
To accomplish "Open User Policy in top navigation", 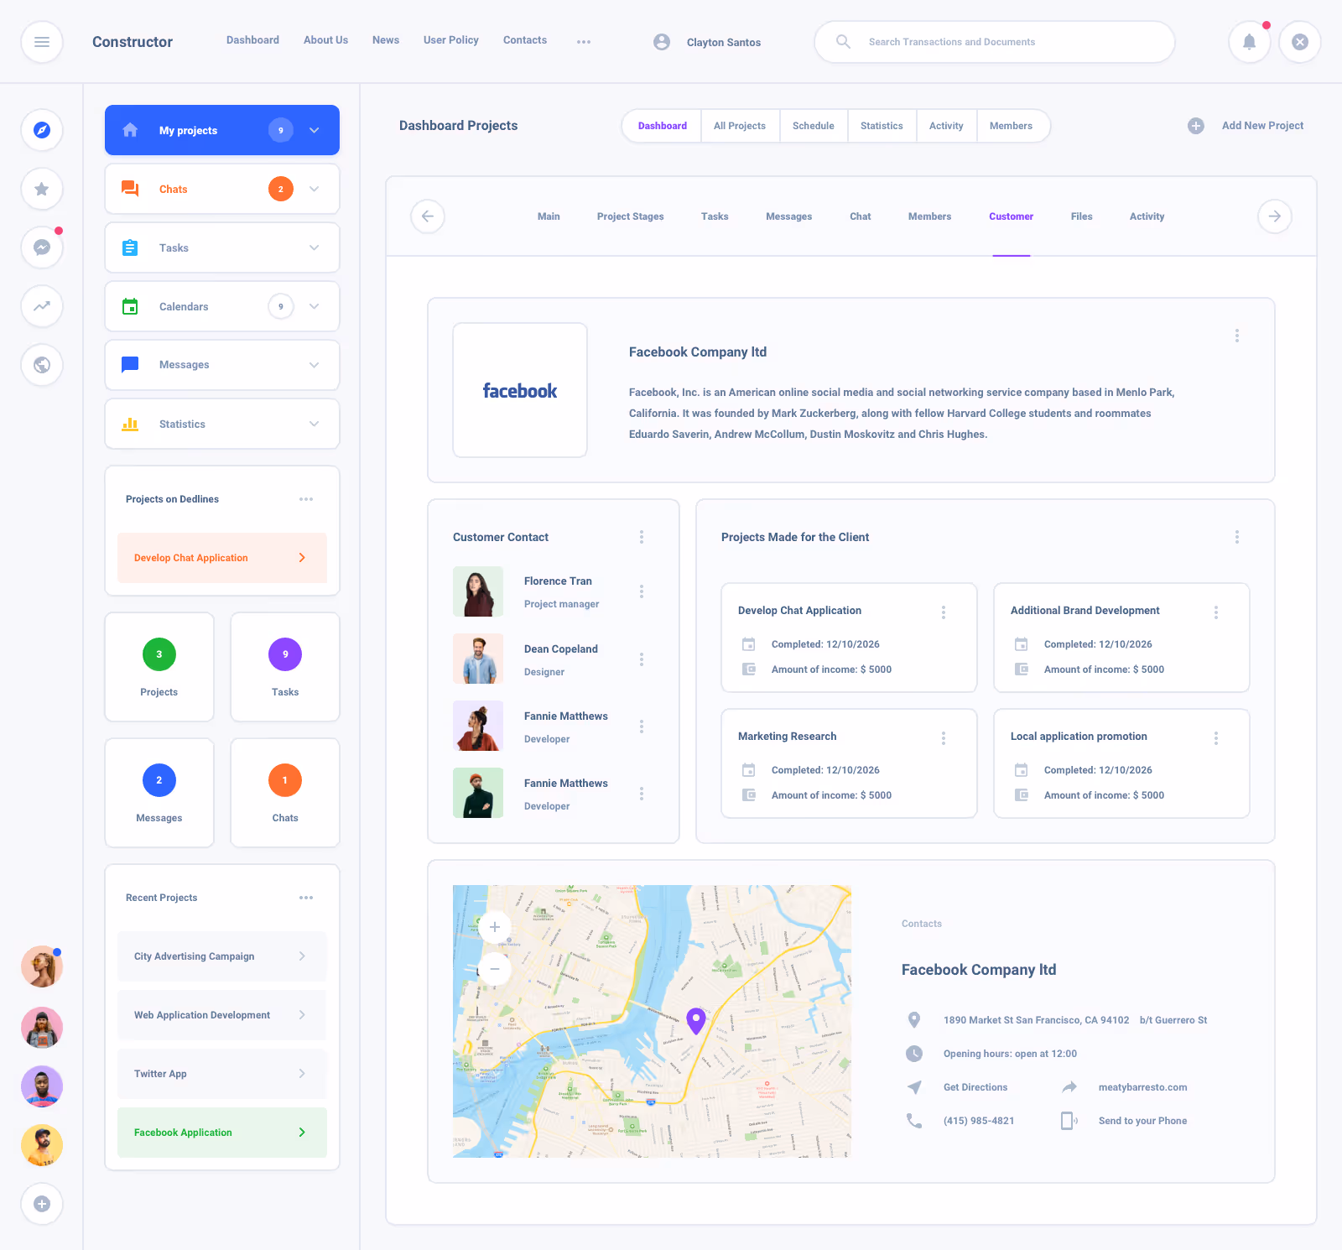I will (x=451, y=40).
